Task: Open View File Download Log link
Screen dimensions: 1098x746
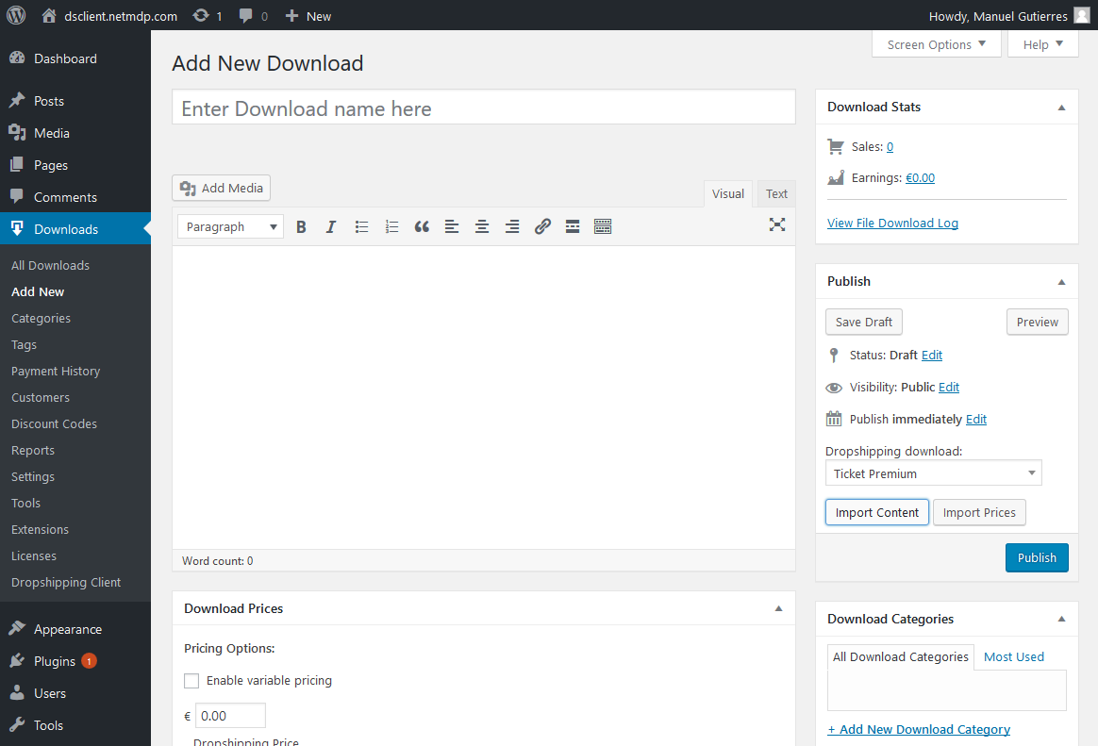Action: click(x=892, y=223)
